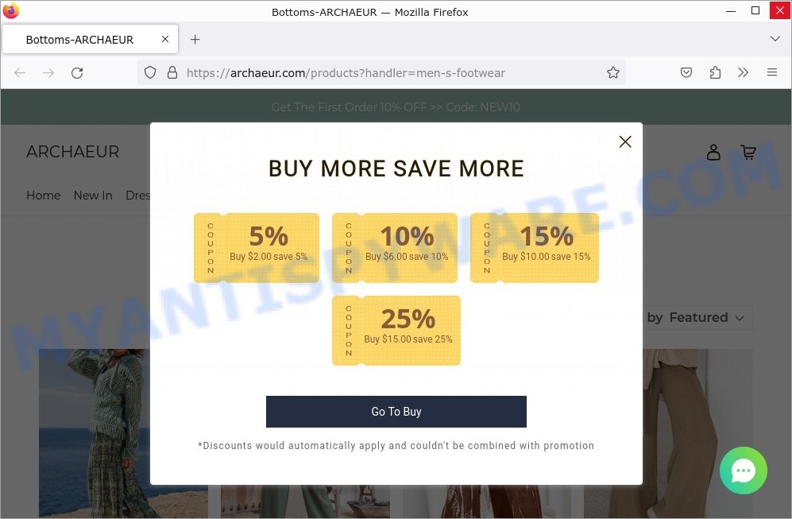This screenshot has width=792, height=519.
Task: Select the 25% coupon card
Action: click(396, 330)
